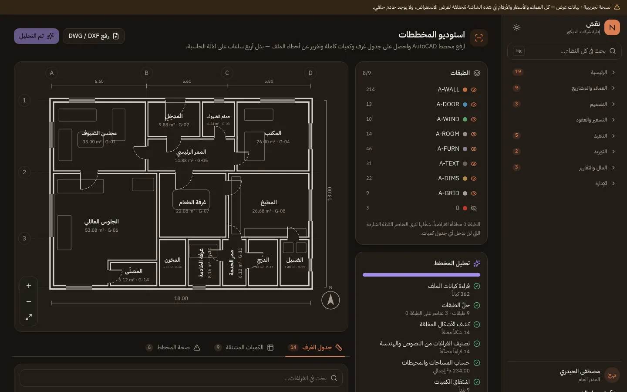Click the blueprint studio scan icon beside the title

coord(479,38)
